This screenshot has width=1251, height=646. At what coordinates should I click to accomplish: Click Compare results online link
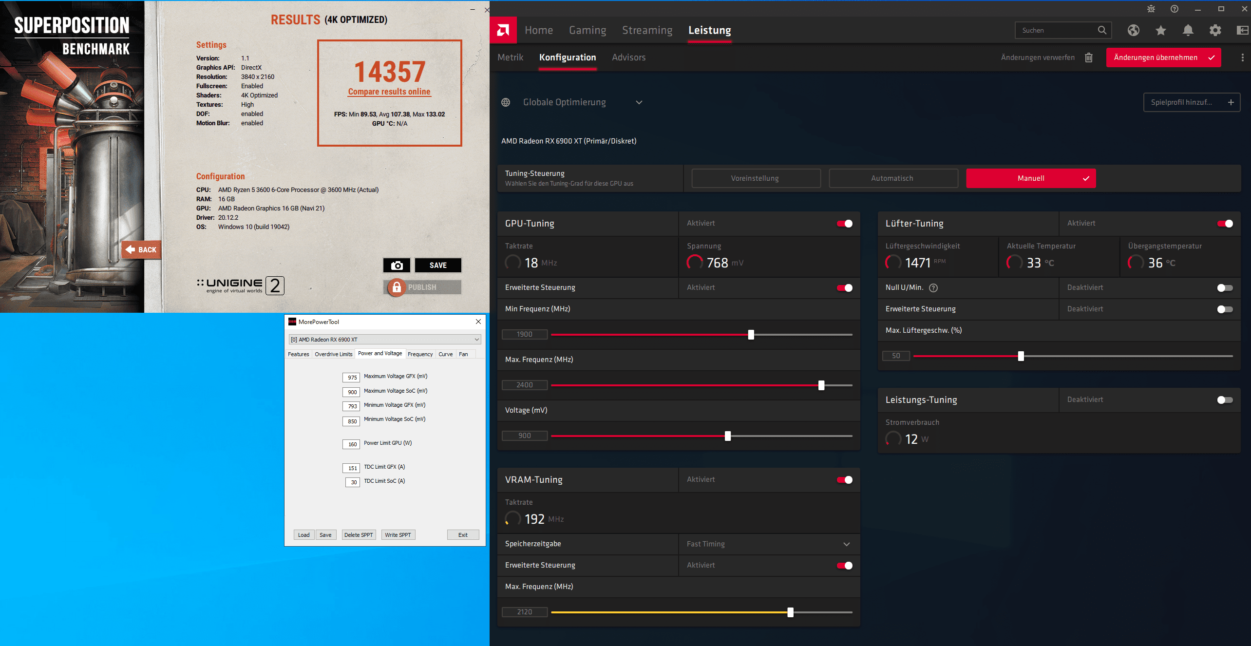click(389, 92)
